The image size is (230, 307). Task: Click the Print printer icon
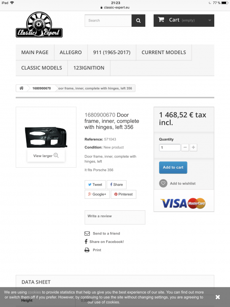coord(87,250)
